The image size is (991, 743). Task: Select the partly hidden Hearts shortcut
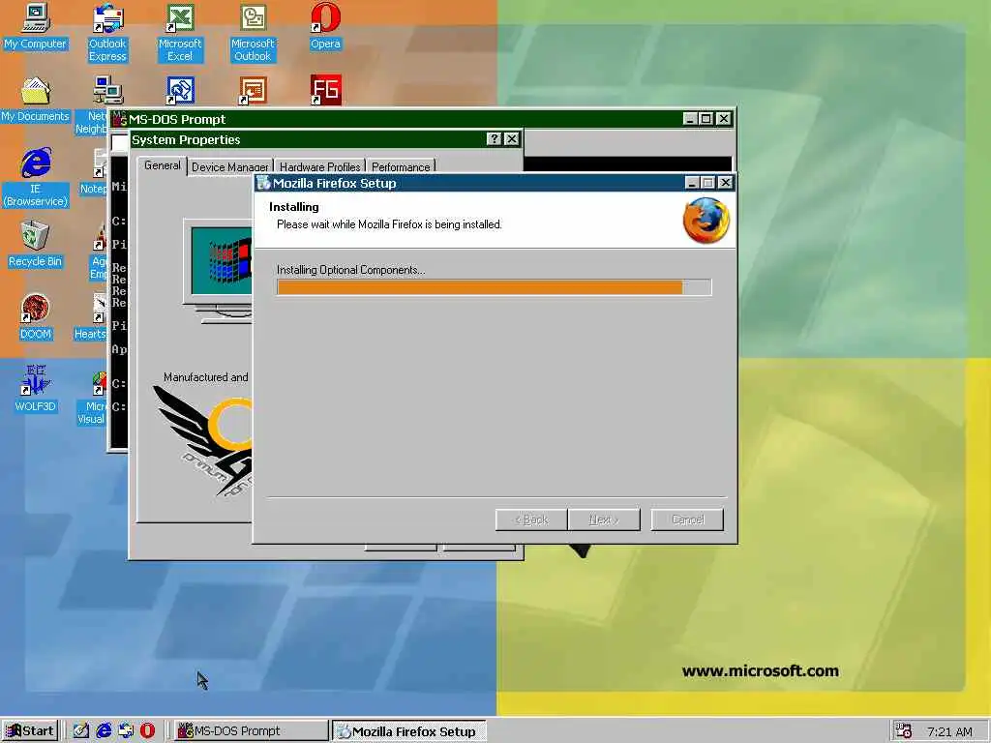(90, 316)
